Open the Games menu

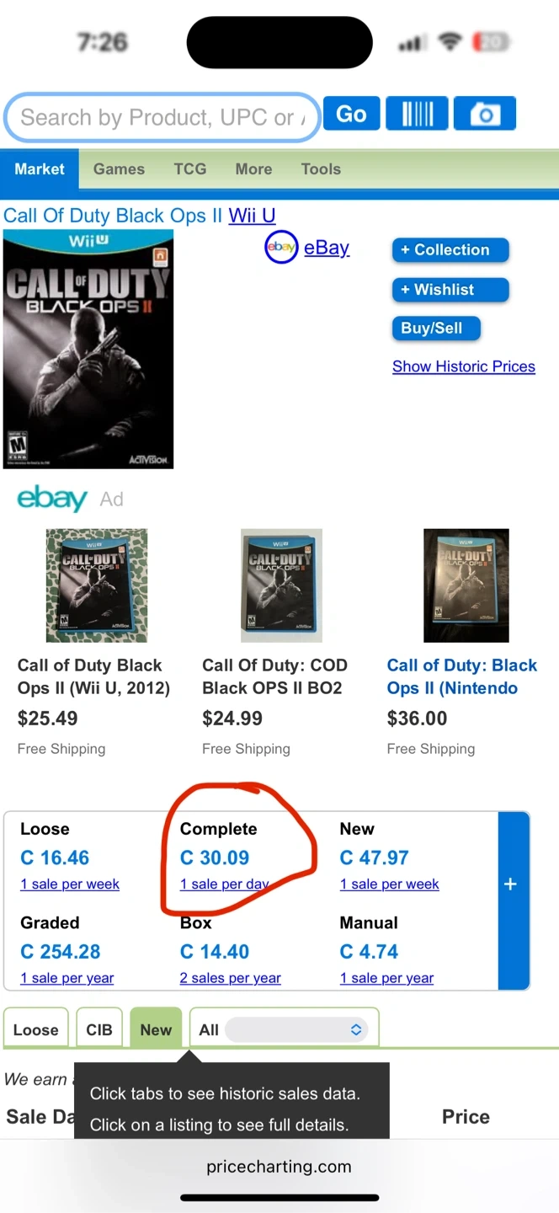[x=119, y=168]
